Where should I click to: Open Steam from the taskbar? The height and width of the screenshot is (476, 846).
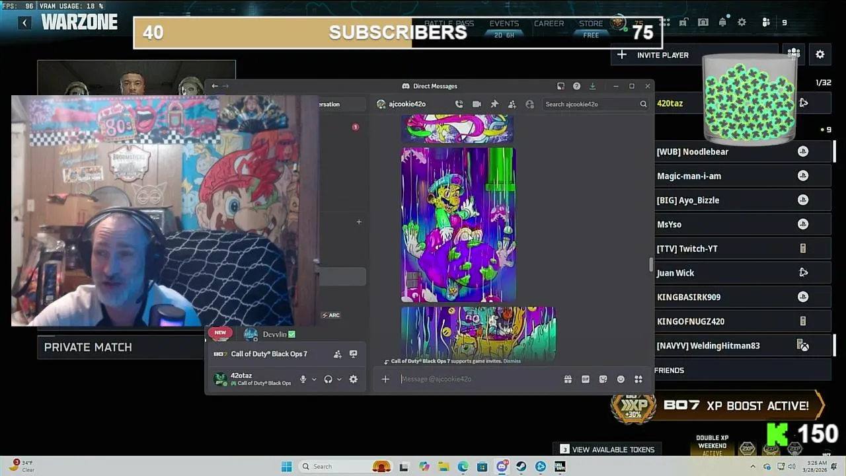click(x=521, y=466)
